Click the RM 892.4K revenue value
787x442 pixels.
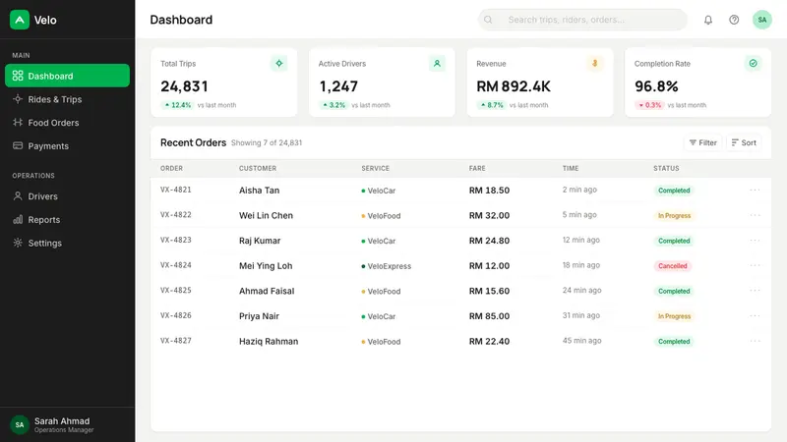pos(514,86)
